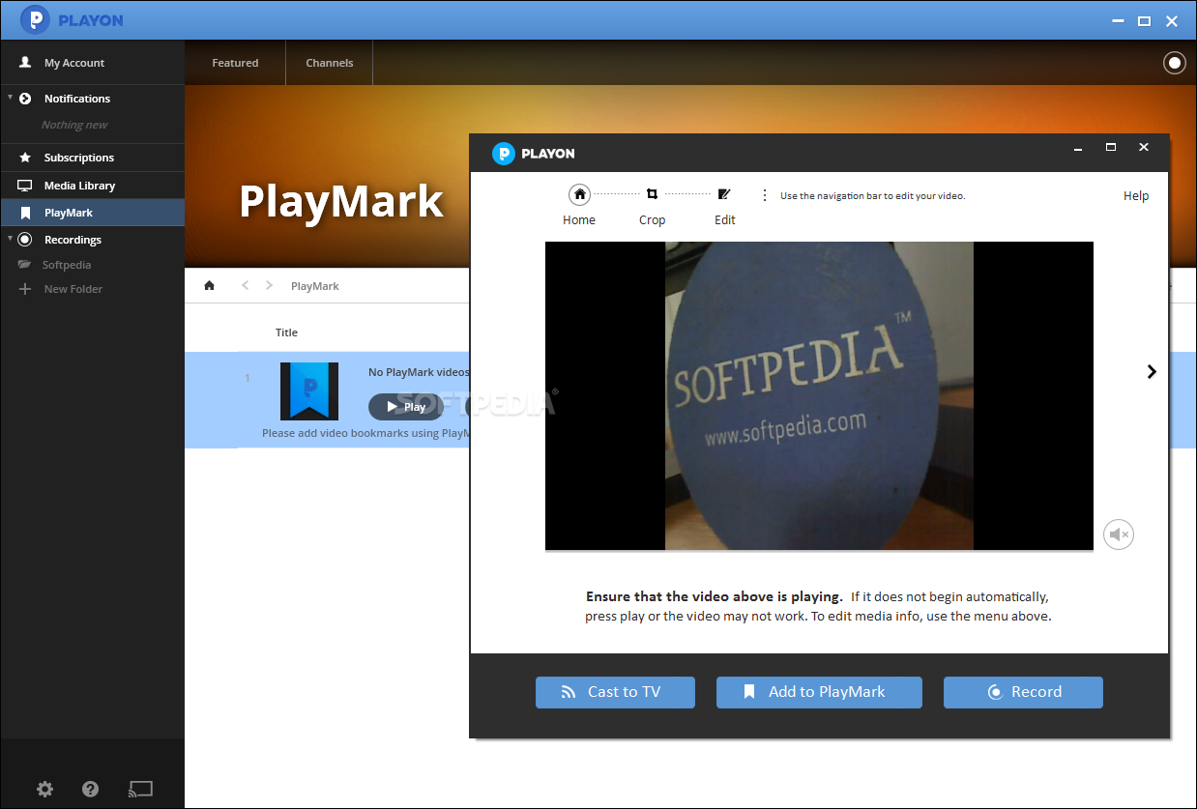The height and width of the screenshot is (809, 1197).
Task: Open the Softpedia recordings folder
Action: click(67, 265)
